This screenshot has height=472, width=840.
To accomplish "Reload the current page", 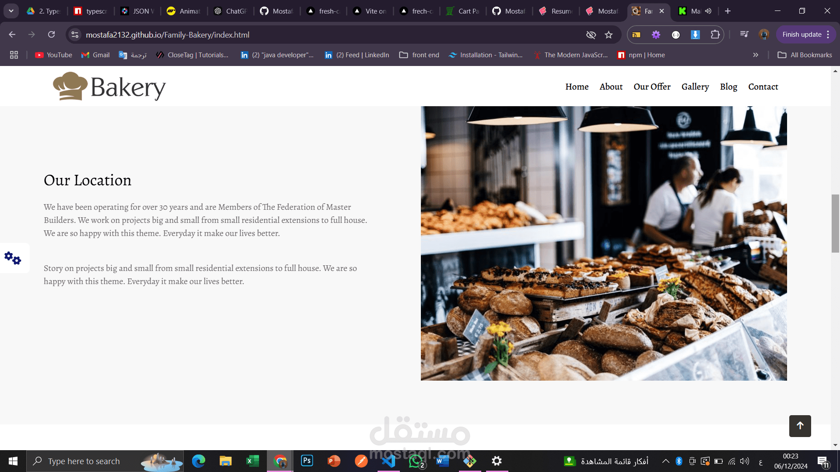I will [x=51, y=35].
